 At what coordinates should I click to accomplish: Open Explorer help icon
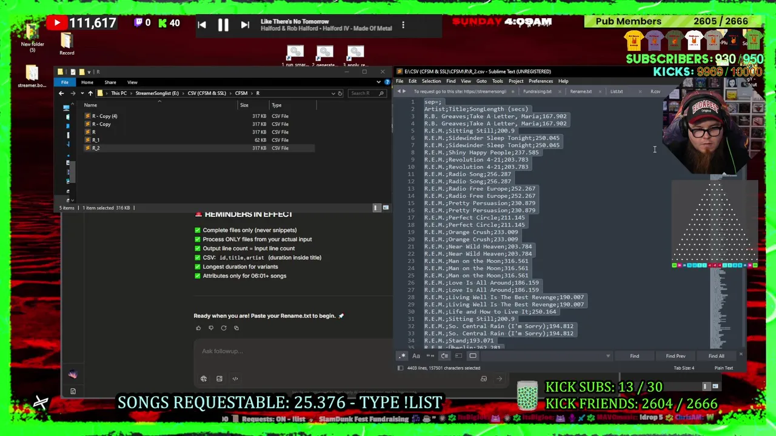click(387, 82)
